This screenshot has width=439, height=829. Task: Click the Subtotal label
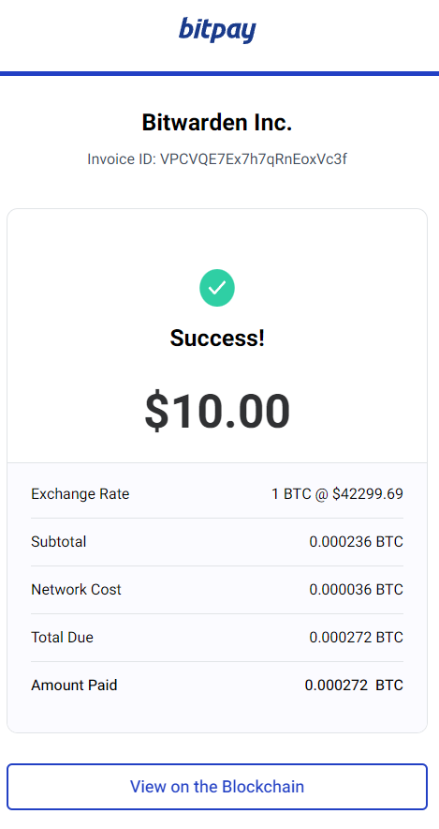point(59,542)
